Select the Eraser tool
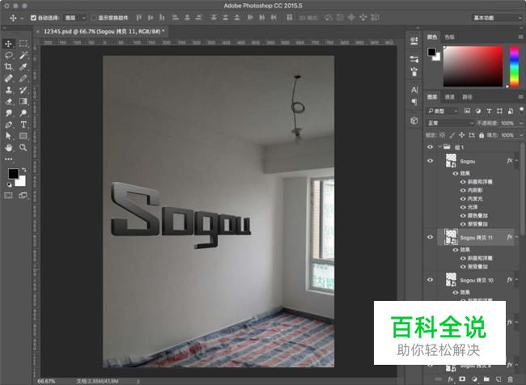 click(8, 101)
